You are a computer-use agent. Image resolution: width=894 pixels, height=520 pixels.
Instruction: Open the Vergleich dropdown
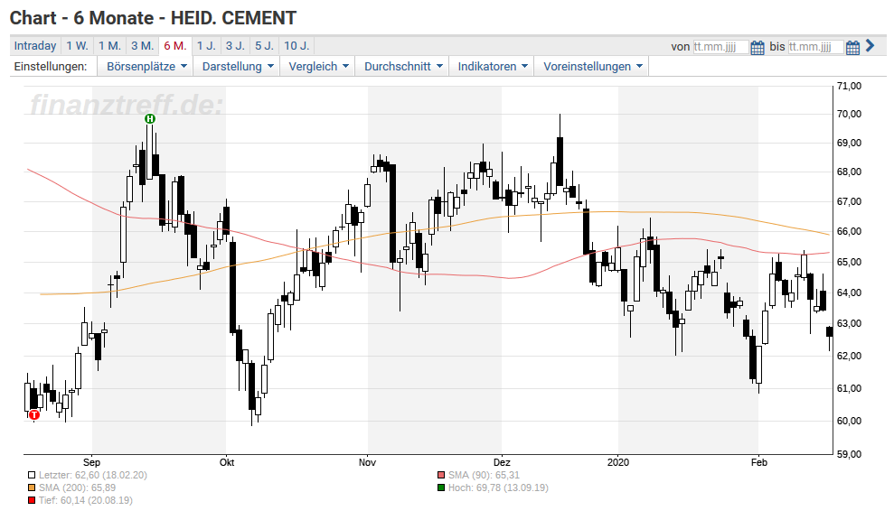point(318,66)
